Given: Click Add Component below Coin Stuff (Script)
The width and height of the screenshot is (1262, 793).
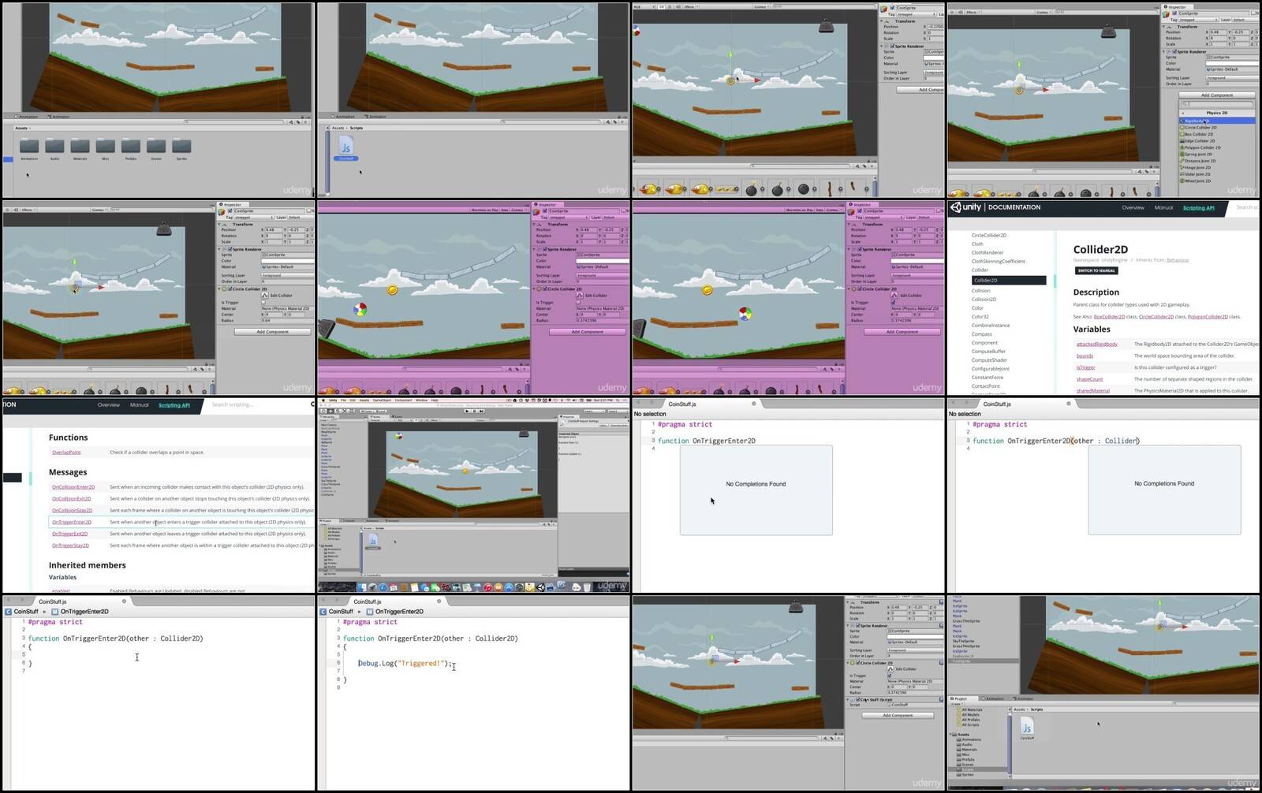Looking at the screenshot, I should (x=898, y=716).
